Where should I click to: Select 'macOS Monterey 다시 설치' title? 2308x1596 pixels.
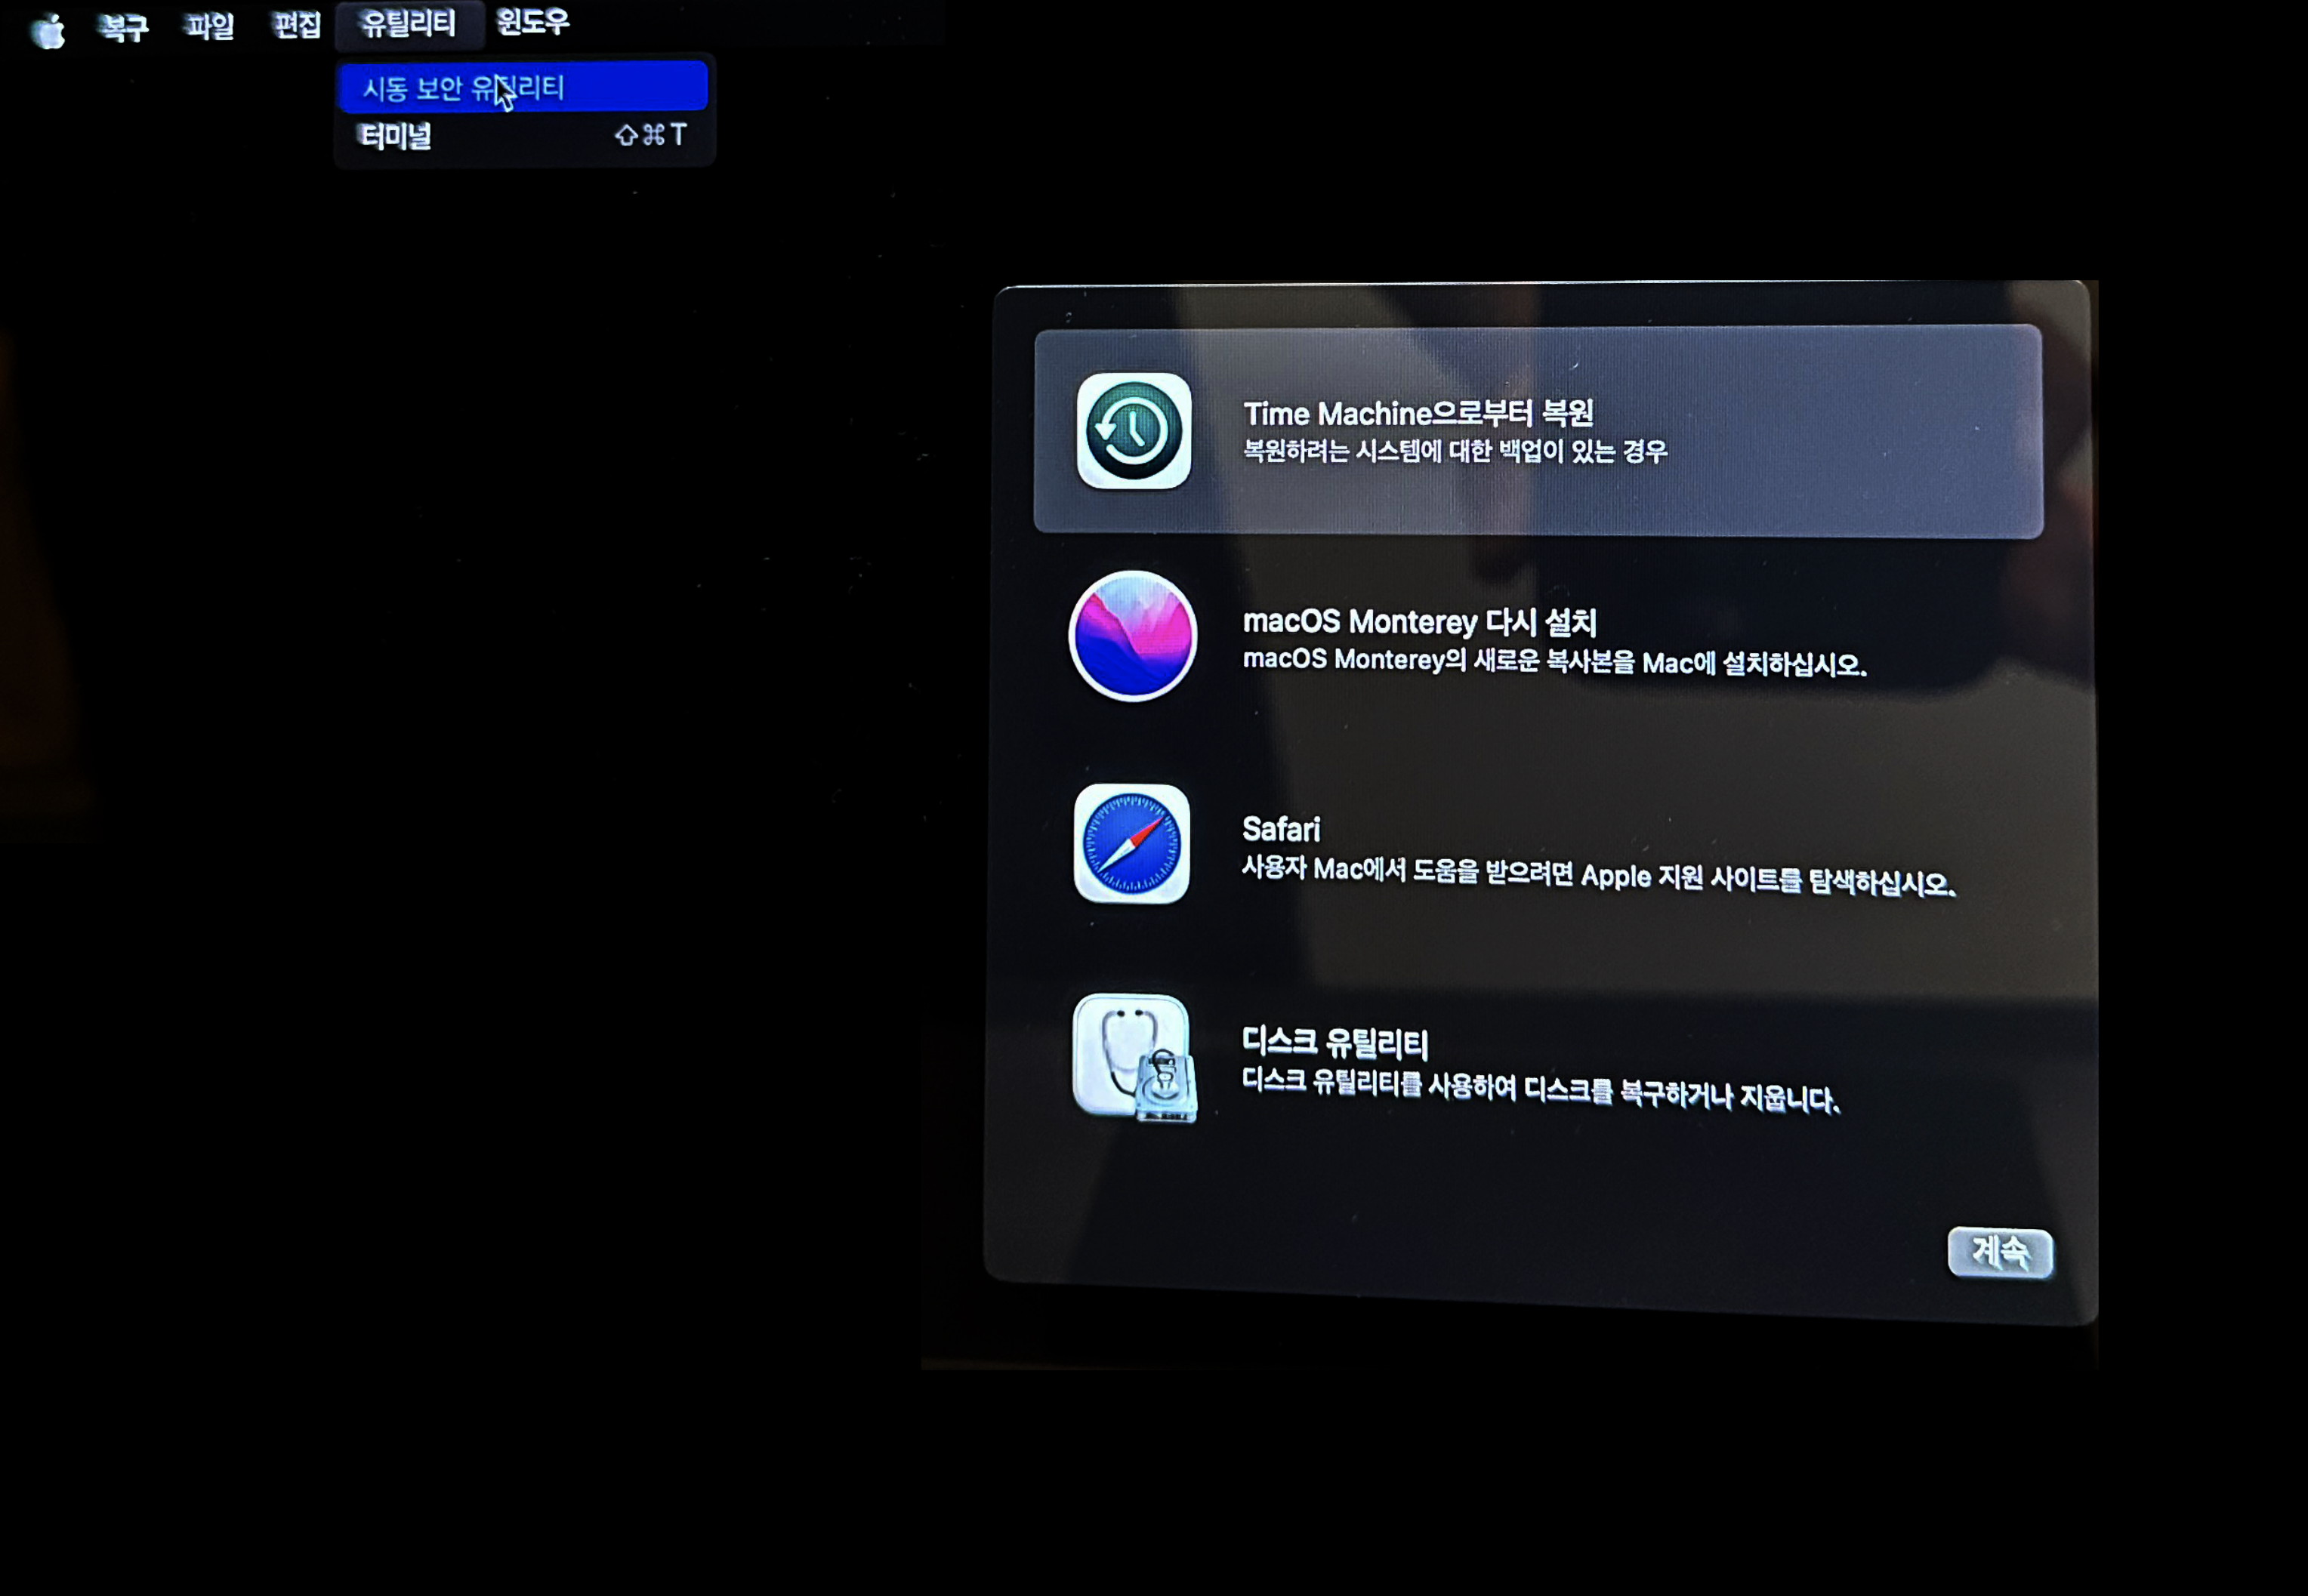coord(1418,622)
